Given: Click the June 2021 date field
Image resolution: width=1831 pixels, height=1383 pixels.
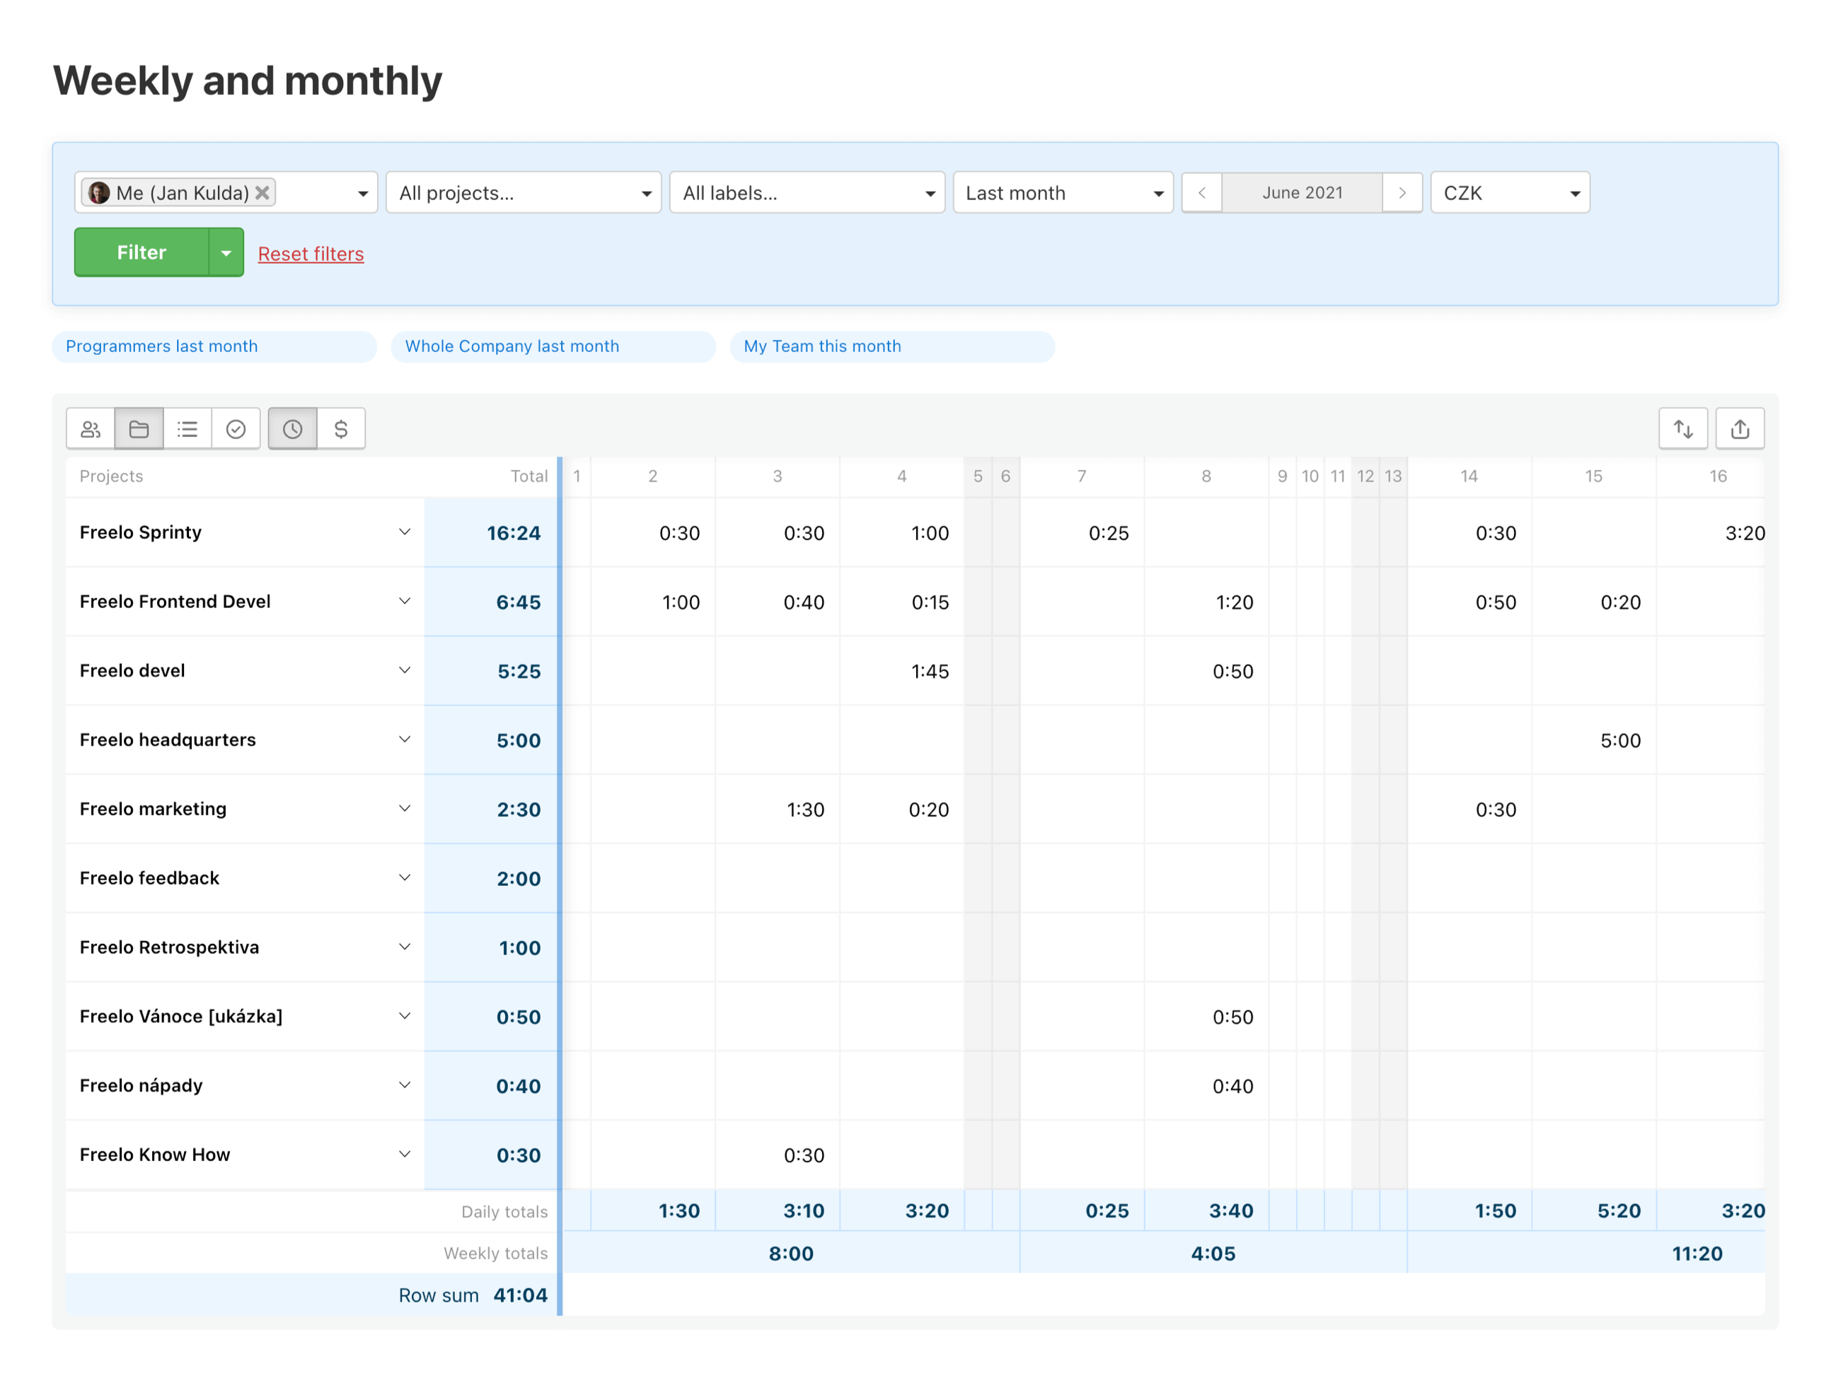Looking at the screenshot, I should [x=1302, y=193].
